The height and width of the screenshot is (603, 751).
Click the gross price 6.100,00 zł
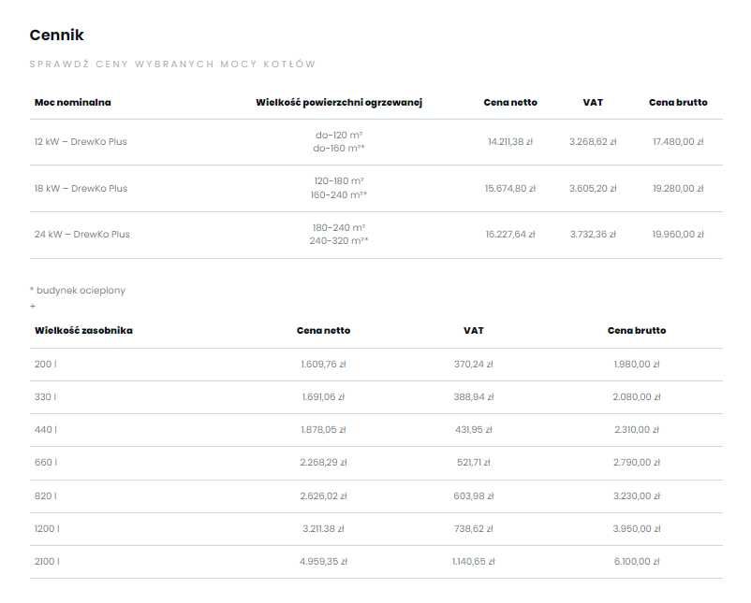(637, 562)
